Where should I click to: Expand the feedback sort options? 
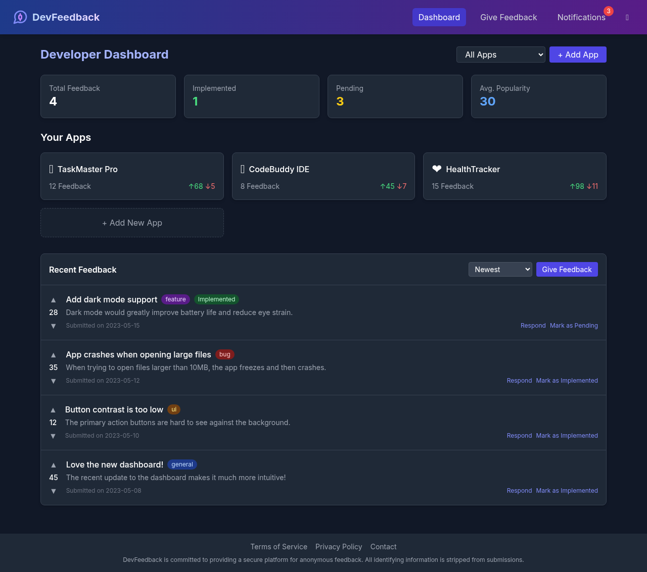tap(500, 269)
